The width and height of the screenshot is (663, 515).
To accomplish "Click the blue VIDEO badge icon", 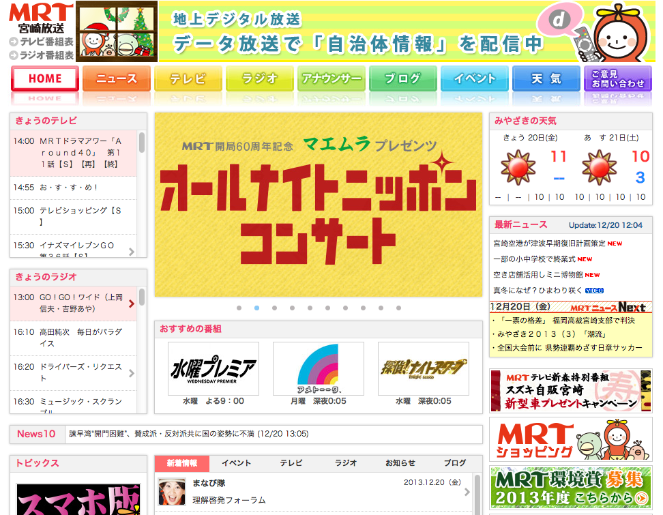I will point(595,291).
